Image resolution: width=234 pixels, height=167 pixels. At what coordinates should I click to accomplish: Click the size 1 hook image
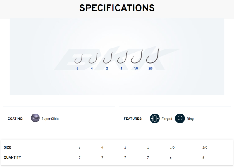tap(122, 58)
